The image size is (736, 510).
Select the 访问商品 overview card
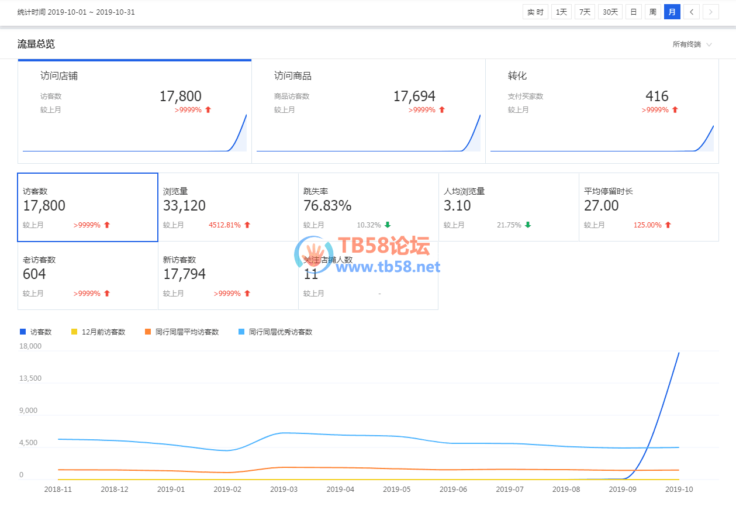tap(368, 111)
